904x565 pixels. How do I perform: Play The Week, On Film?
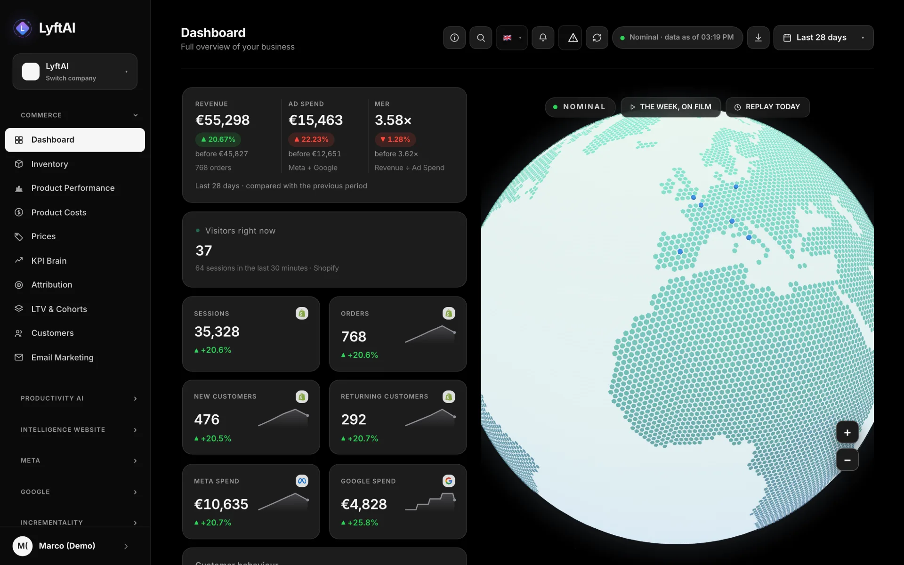(670, 107)
